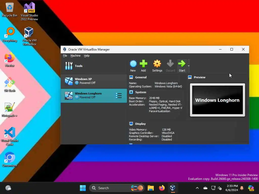
Task: Open the File menu
Action: [x=65, y=56]
